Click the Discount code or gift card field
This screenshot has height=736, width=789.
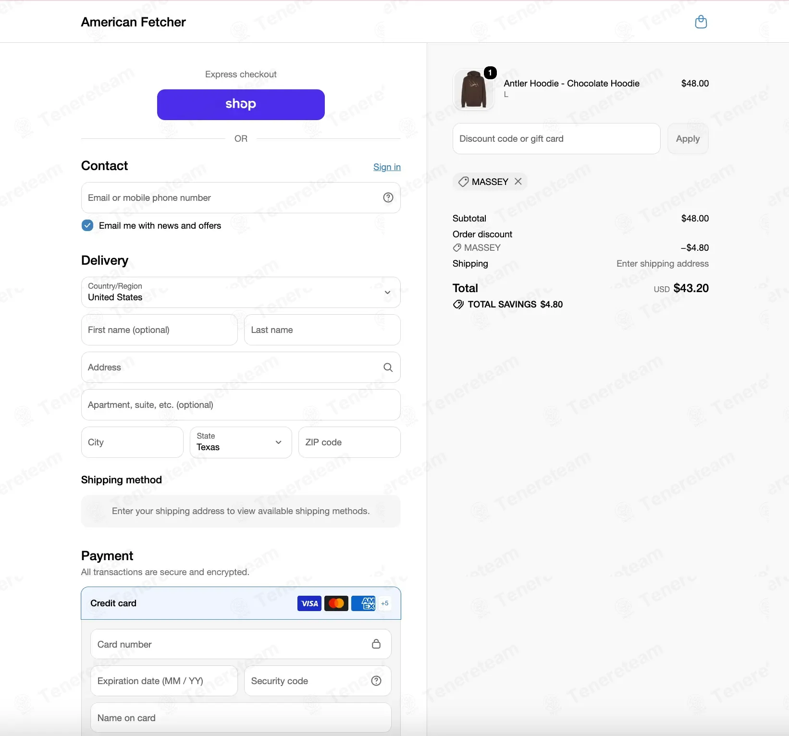pos(556,139)
